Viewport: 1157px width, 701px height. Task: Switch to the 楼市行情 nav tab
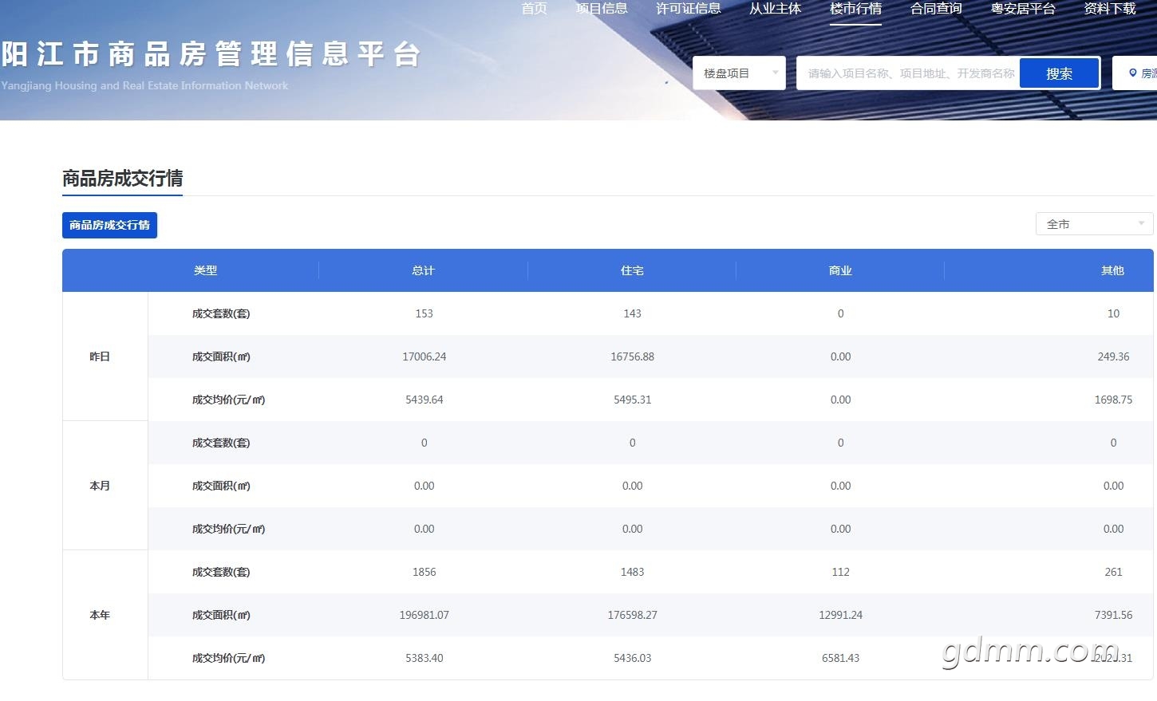tap(855, 9)
